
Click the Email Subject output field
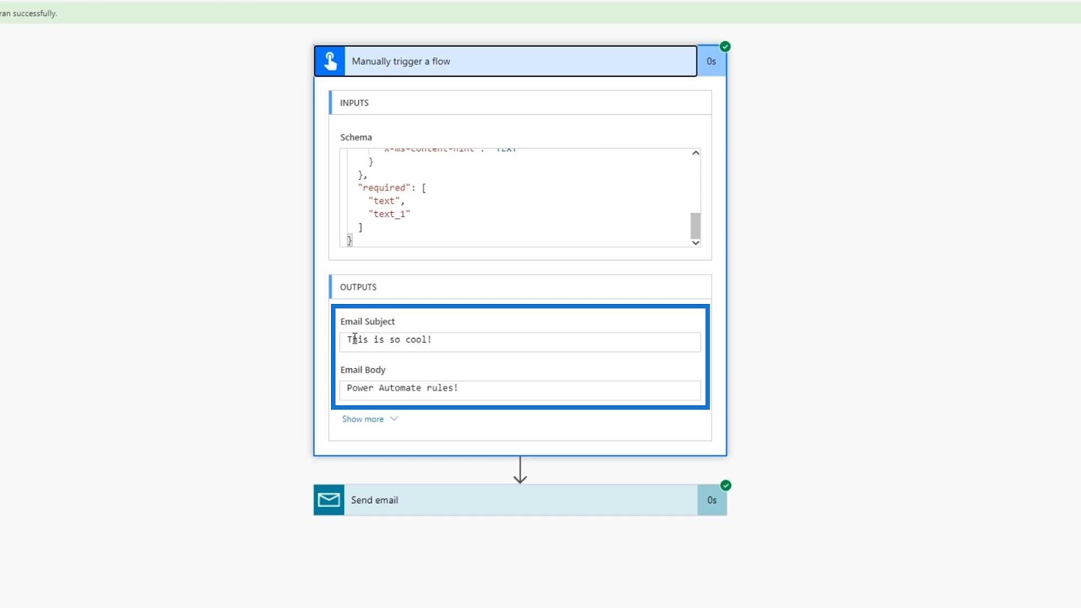point(520,341)
